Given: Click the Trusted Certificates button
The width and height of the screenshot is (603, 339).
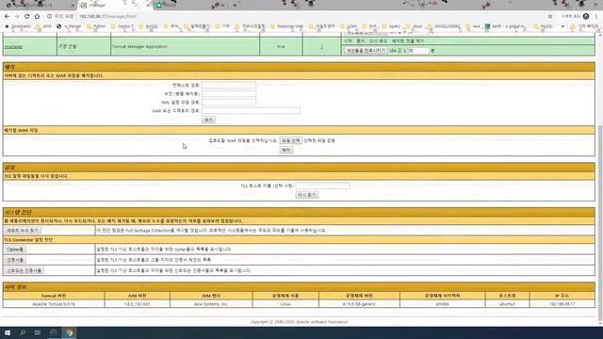Looking at the screenshot, I should 24,270.
